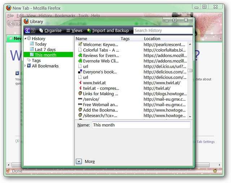231x183 pixels.
Task: Open the Tools menu in Firefox
Action: point(83,15)
